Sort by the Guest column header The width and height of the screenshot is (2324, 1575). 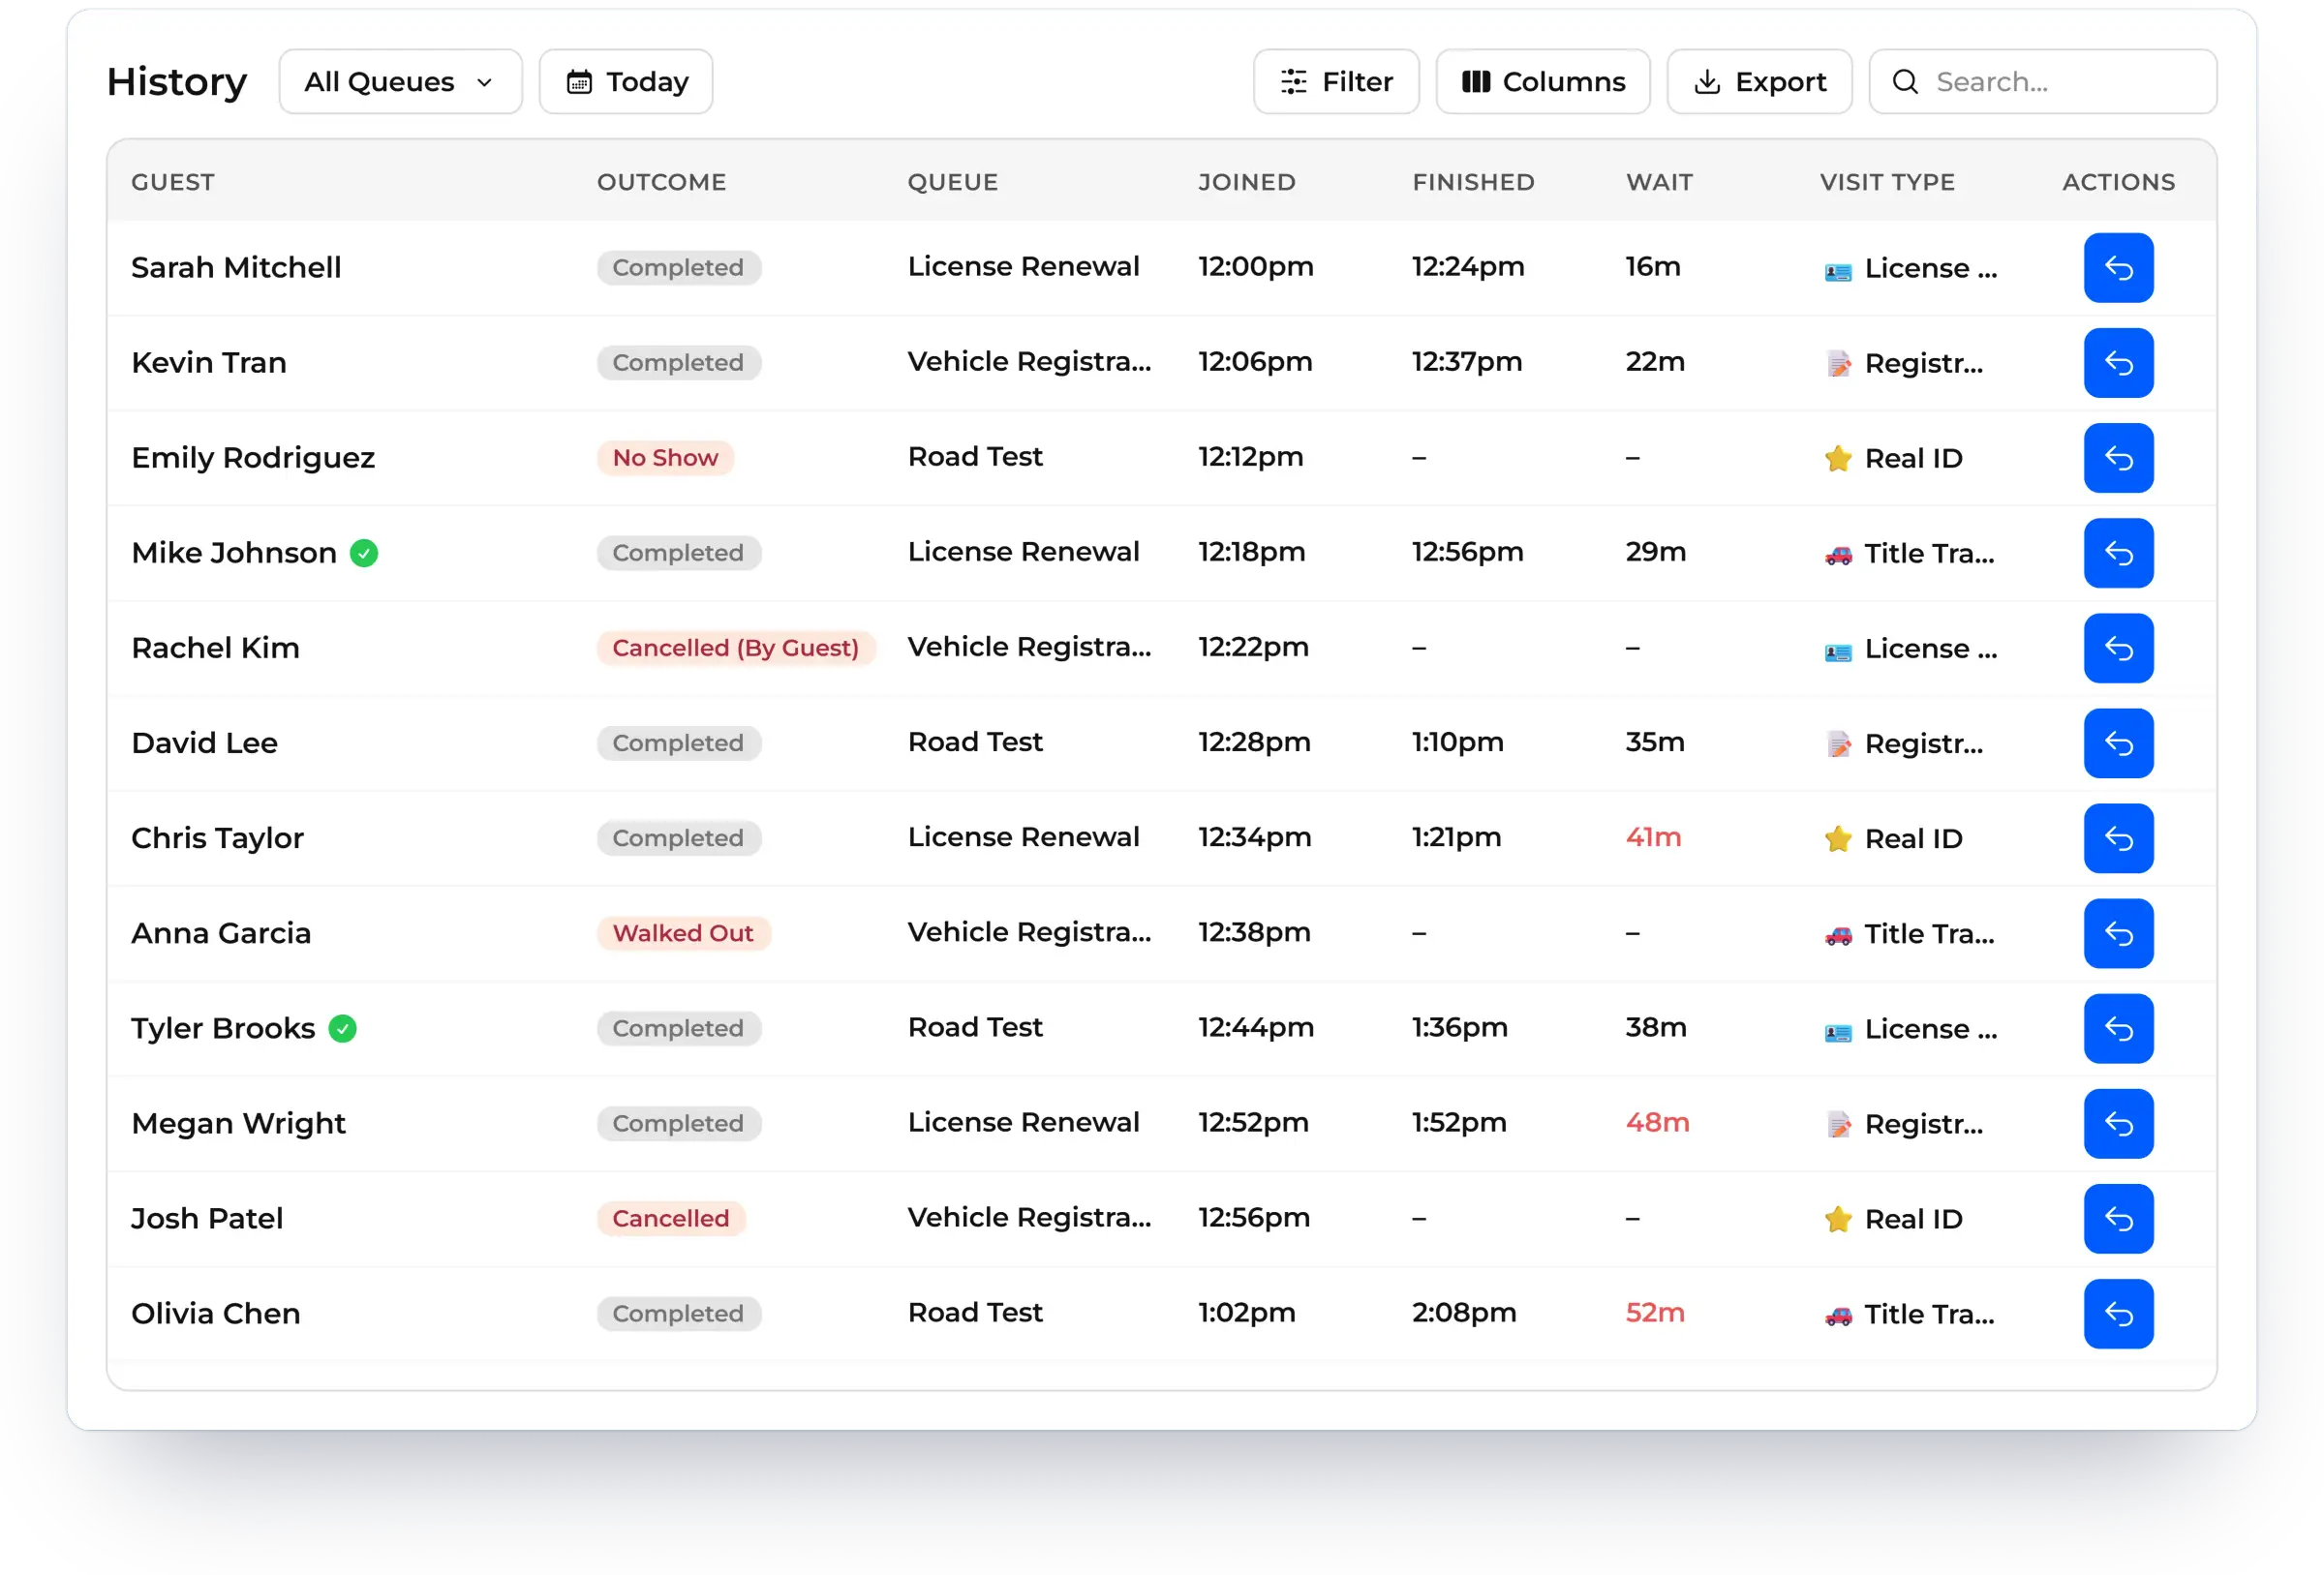pos(173,182)
